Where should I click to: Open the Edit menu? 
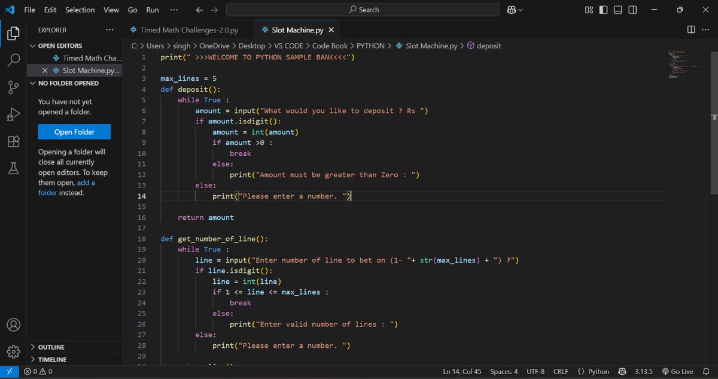pos(50,10)
